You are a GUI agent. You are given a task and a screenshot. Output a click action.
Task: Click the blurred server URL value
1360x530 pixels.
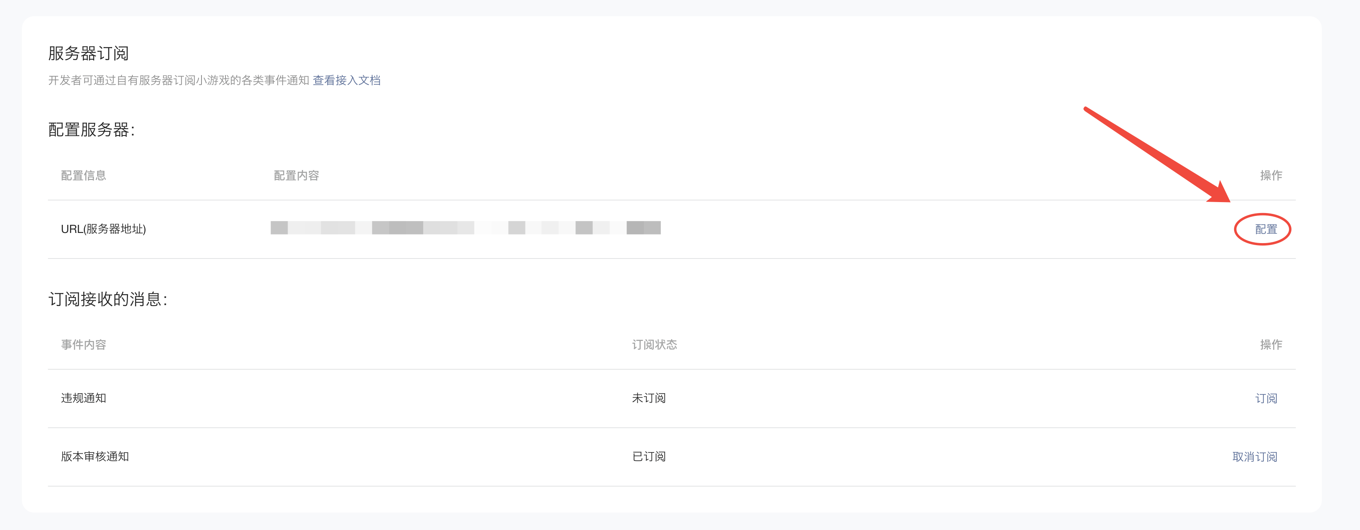[x=465, y=228]
